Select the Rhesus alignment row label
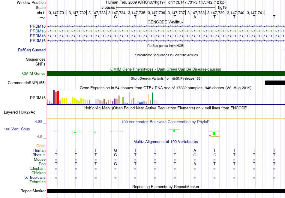This screenshot has height=198, width=285. click(x=39, y=155)
